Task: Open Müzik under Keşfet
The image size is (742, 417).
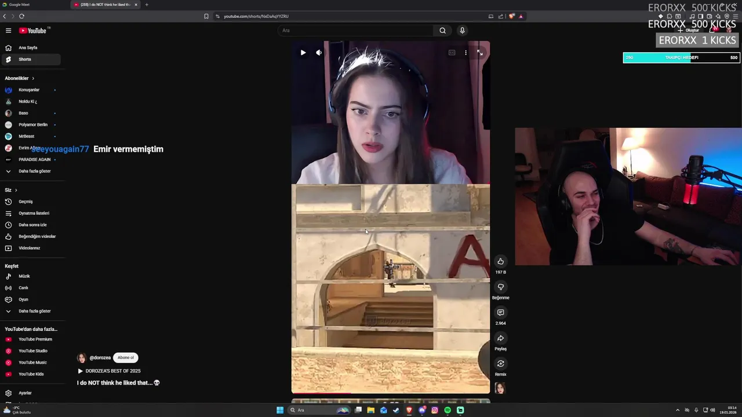Action: coord(30,276)
